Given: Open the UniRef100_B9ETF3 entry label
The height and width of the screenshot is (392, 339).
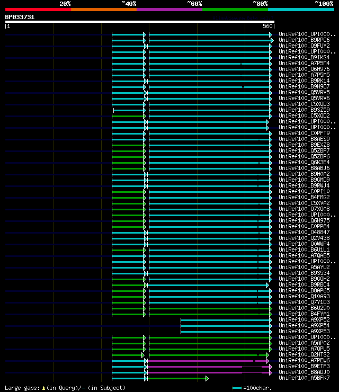Looking at the screenshot, I should tap(304, 366).
